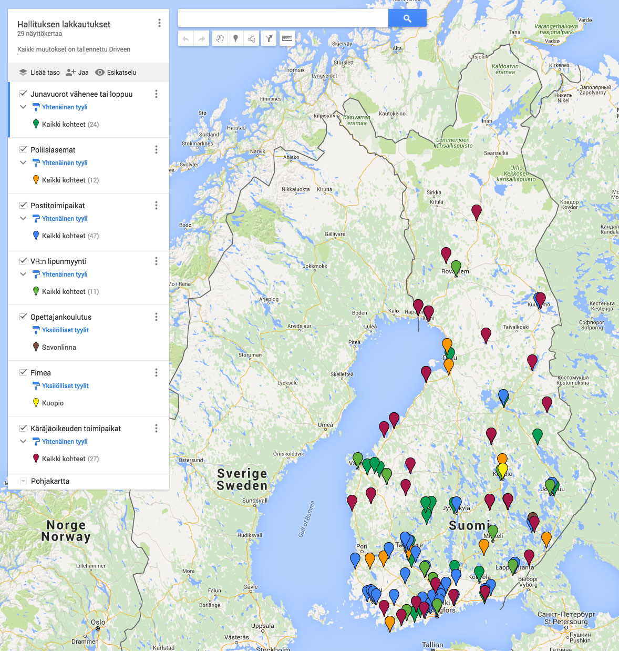Collapse the Junavuorot vähenee tai loppuu layer items
Image resolution: width=619 pixels, height=651 pixels.
click(x=23, y=107)
